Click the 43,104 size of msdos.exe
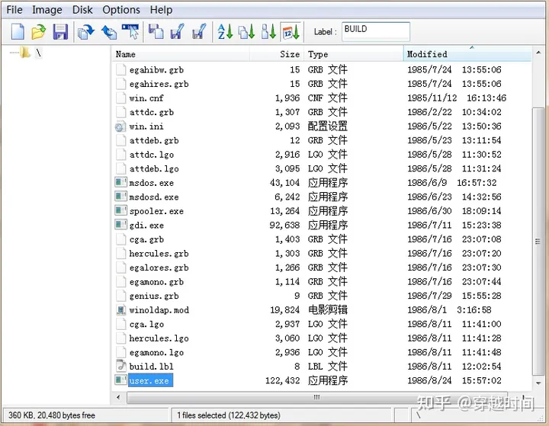The height and width of the screenshot is (426, 549). 284,183
